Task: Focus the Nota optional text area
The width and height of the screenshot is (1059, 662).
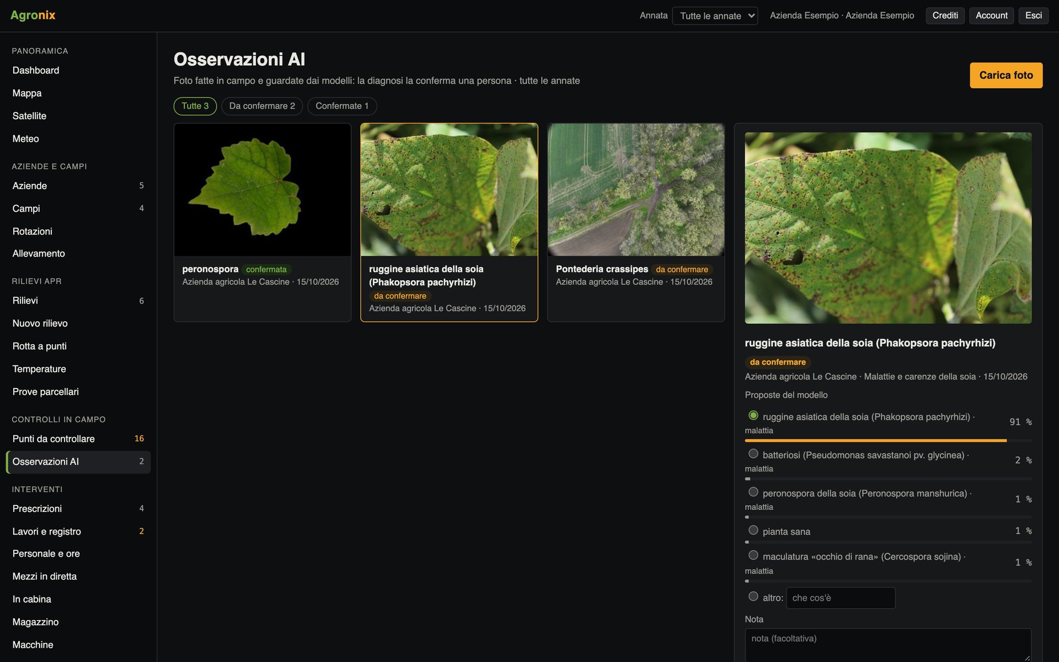Action: point(888,645)
